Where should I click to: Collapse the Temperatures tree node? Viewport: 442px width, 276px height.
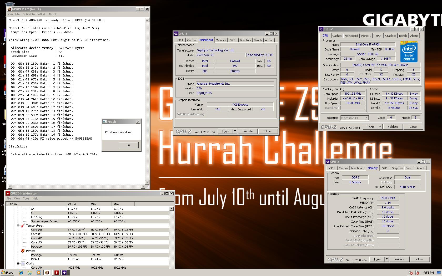18,226
